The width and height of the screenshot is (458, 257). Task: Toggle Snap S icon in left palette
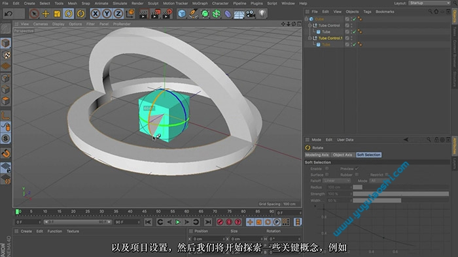pyautogui.click(x=5, y=138)
